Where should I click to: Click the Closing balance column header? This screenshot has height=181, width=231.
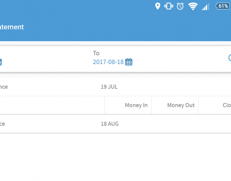pyautogui.click(x=227, y=105)
